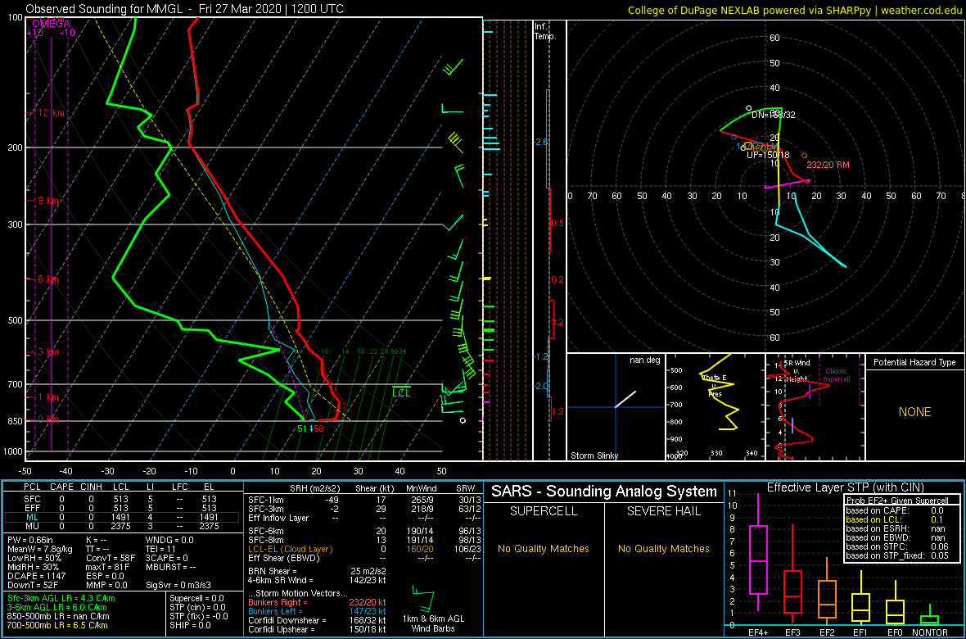Click the SEVERE HAIL column header

[664, 511]
